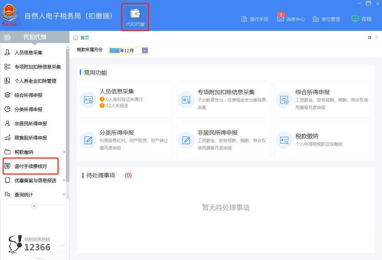Click the 在线 status label
Screen dimensions: 382x260
[x=367, y=19]
